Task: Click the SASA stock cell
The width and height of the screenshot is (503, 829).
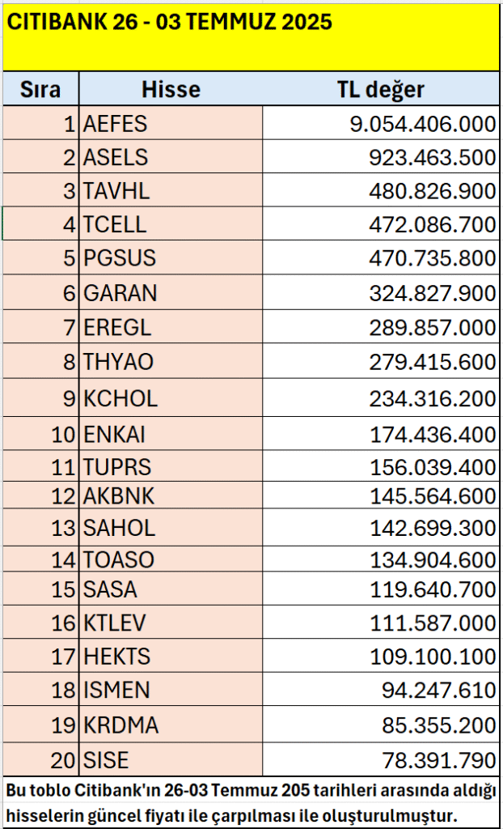Action: click(x=171, y=589)
